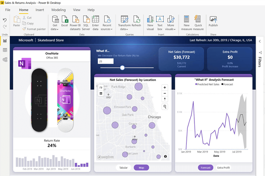This screenshot has height=176, width=265.
Task: Open the Modeling ribbon tab
Action: point(59,10)
